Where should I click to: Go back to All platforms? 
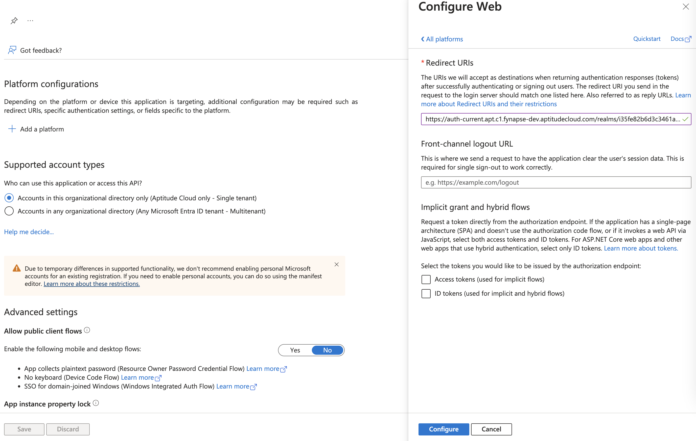pos(442,39)
